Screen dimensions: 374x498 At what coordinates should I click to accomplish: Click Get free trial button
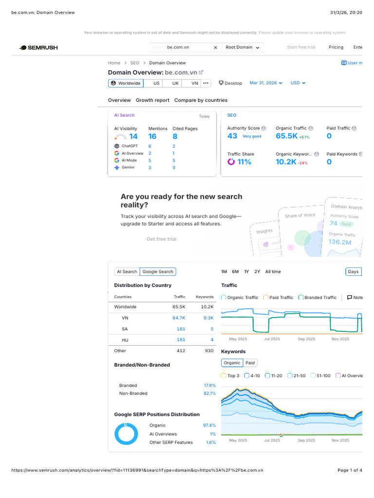(162, 239)
